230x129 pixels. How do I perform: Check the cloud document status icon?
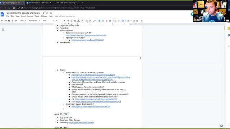coord(51,13)
